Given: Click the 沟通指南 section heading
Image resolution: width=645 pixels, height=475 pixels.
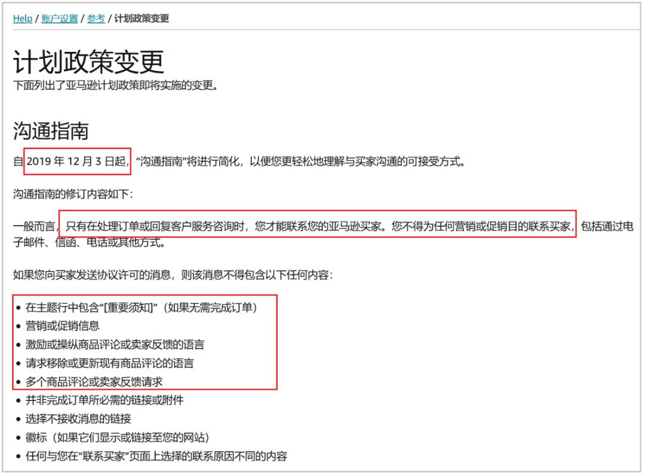Looking at the screenshot, I should tap(51, 130).
